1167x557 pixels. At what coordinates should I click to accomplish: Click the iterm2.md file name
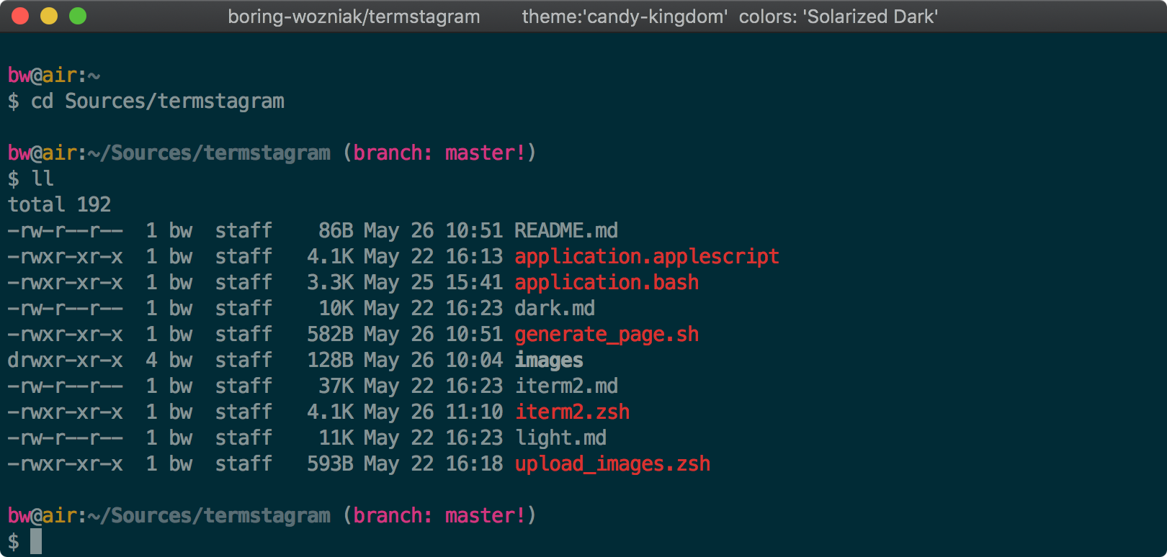[x=565, y=386]
